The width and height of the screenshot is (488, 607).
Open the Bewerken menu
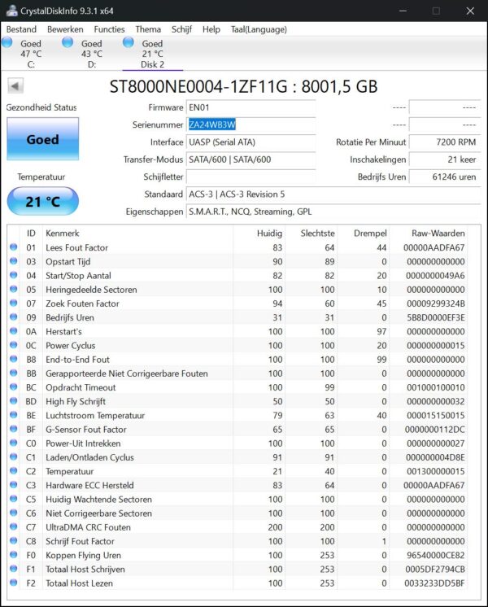65,29
